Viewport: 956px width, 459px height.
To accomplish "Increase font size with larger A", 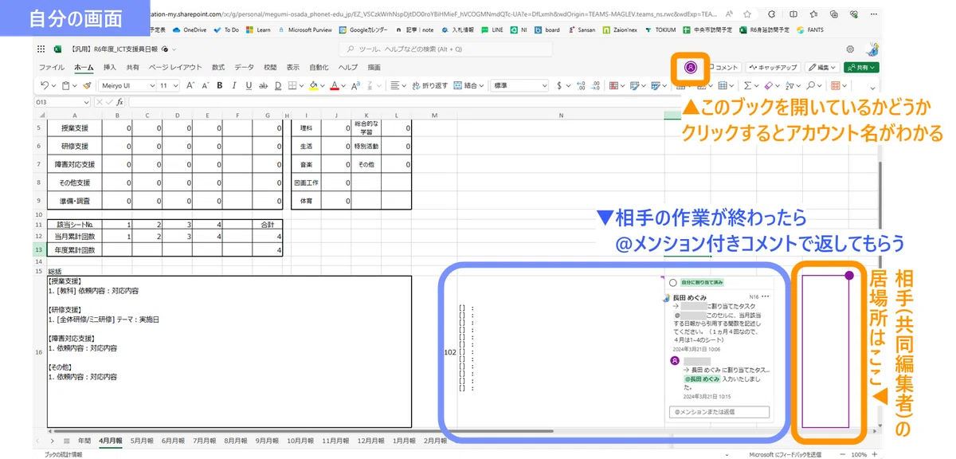I will 191,85.
